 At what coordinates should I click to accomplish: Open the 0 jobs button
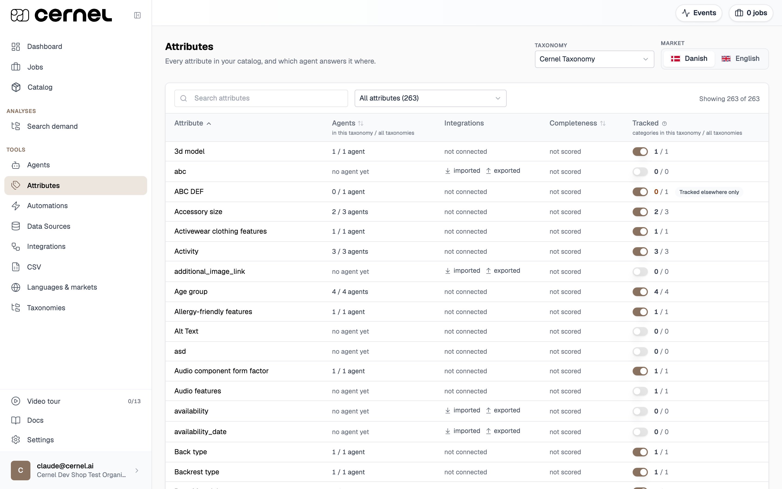[x=751, y=13]
